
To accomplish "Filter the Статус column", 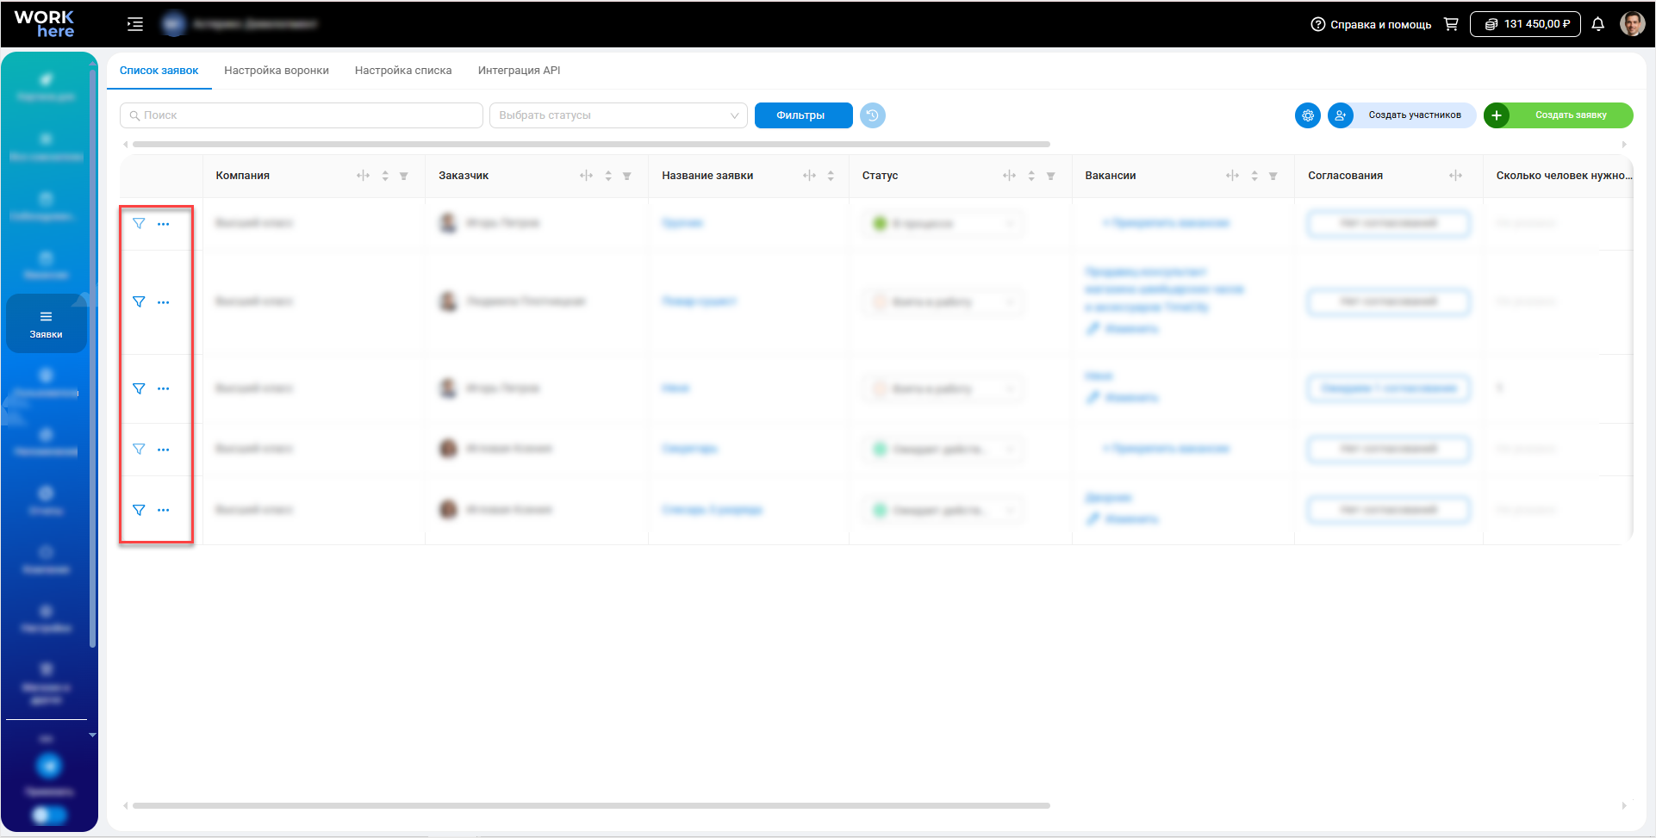I will pos(1050,176).
